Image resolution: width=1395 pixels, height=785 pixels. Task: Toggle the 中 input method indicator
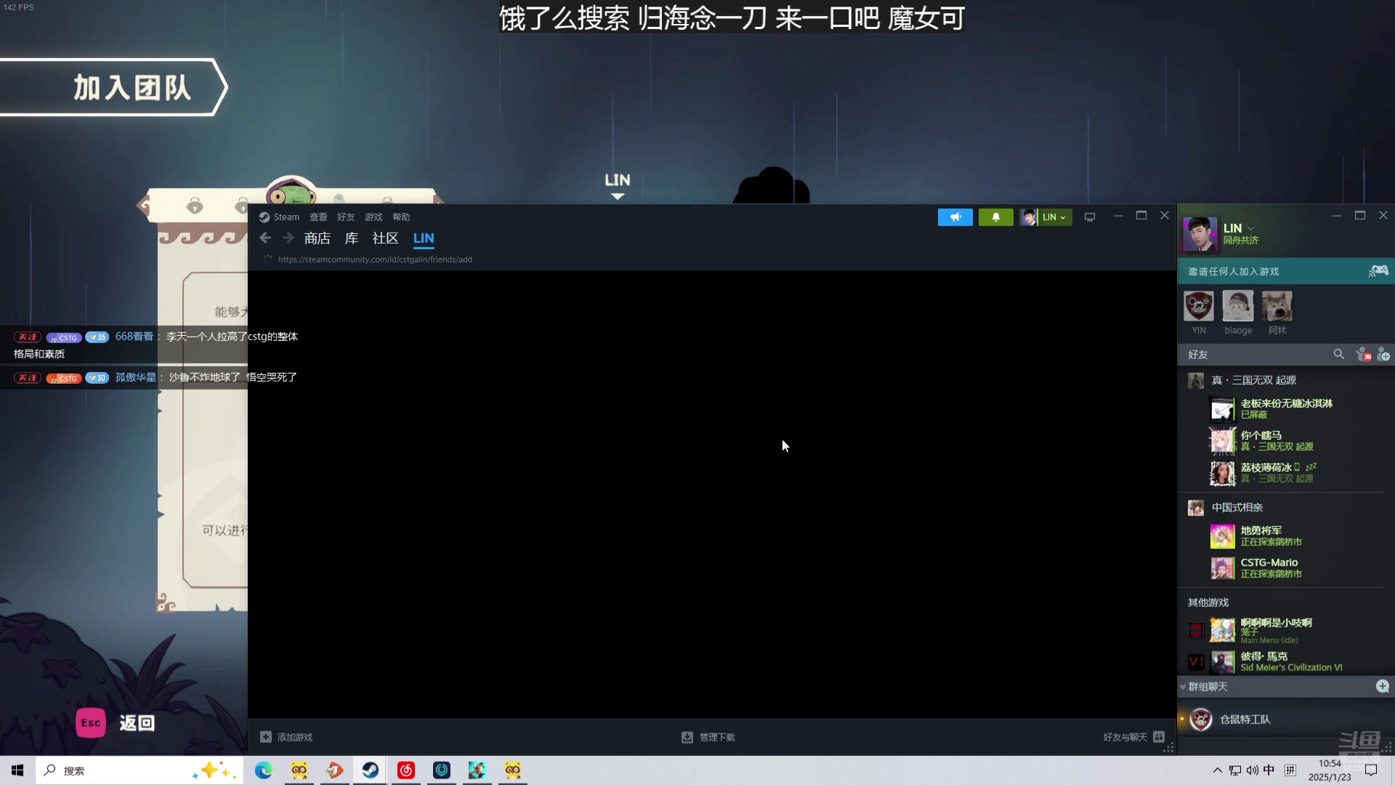[1269, 770]
